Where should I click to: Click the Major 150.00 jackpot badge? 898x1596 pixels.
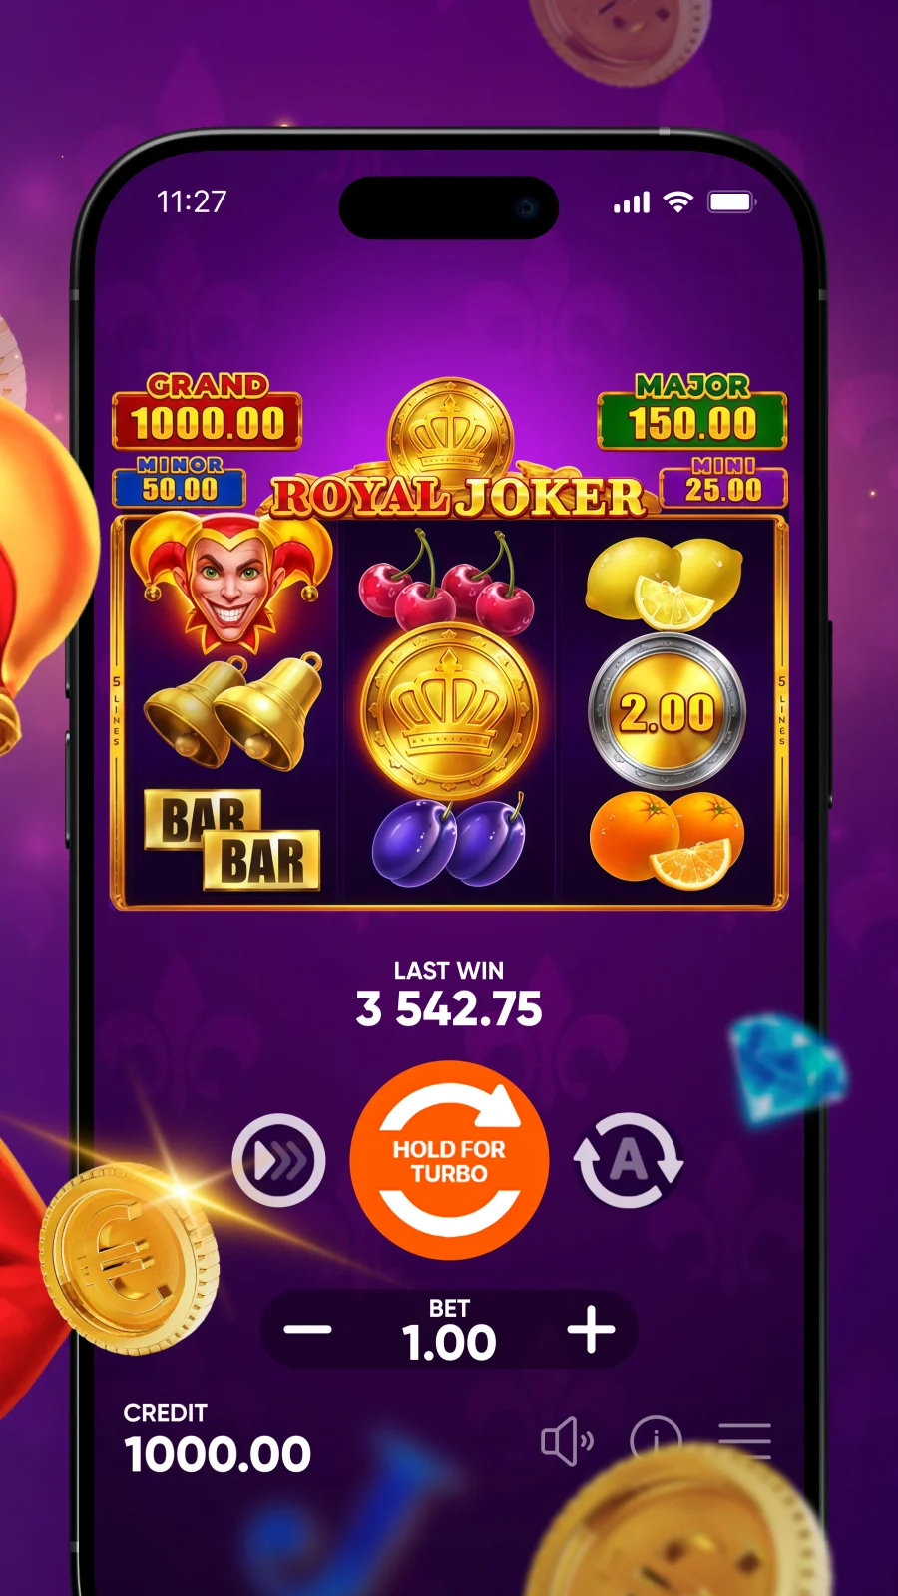692,411
